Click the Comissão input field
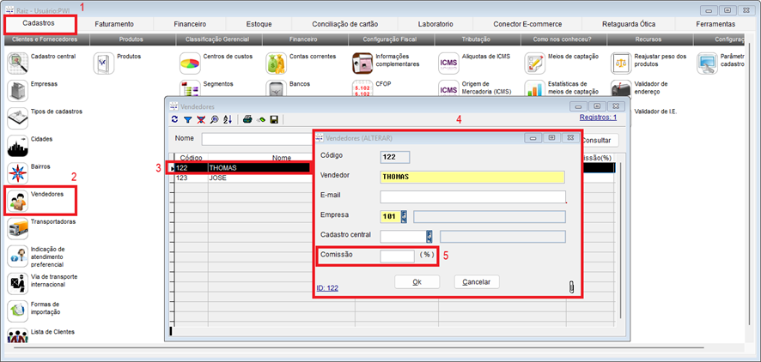The image size is (761, 362). pos(397,256)
